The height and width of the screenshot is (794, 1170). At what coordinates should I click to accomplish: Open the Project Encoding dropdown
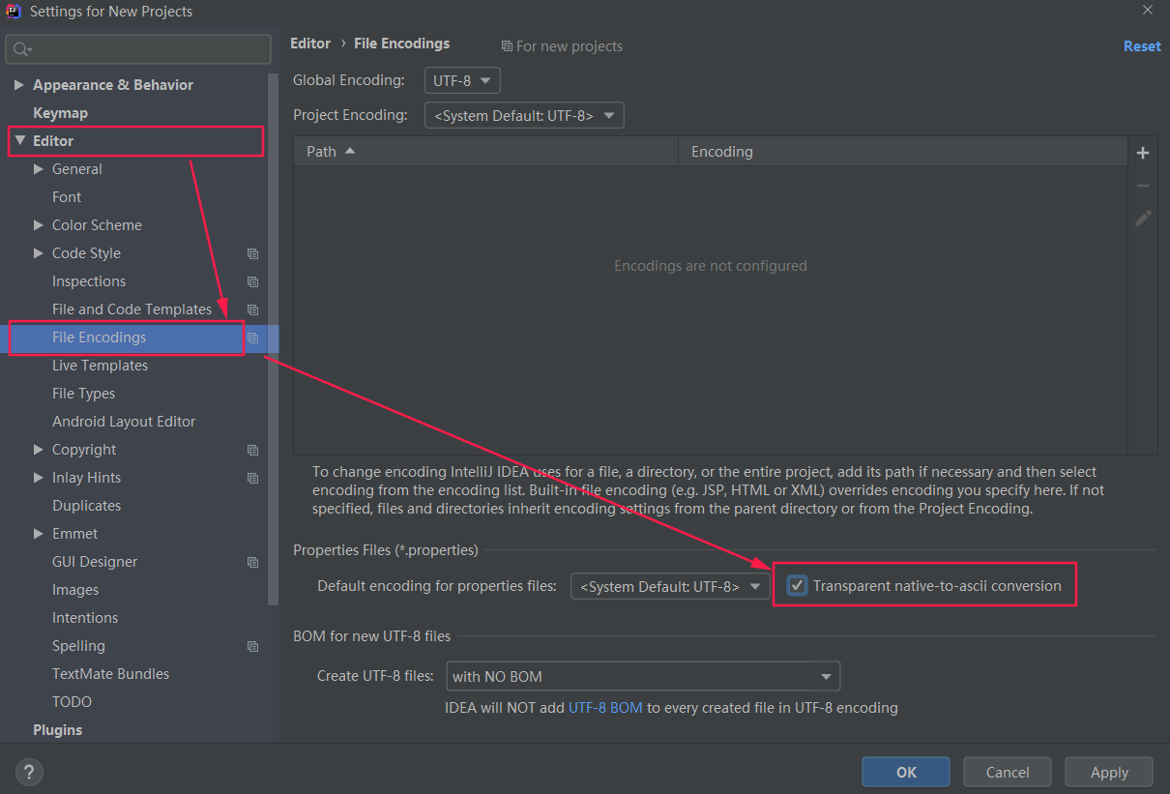(524, 115)
